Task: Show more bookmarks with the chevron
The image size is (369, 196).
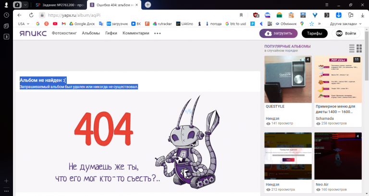Action: click(320, 23)
